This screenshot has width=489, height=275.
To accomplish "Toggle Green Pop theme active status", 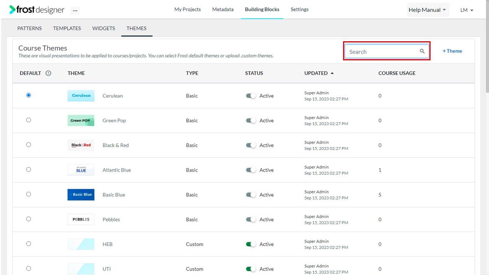I will tap(251, 120).
